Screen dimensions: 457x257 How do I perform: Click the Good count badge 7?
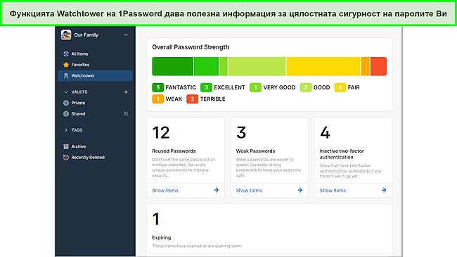pos(305,87)
